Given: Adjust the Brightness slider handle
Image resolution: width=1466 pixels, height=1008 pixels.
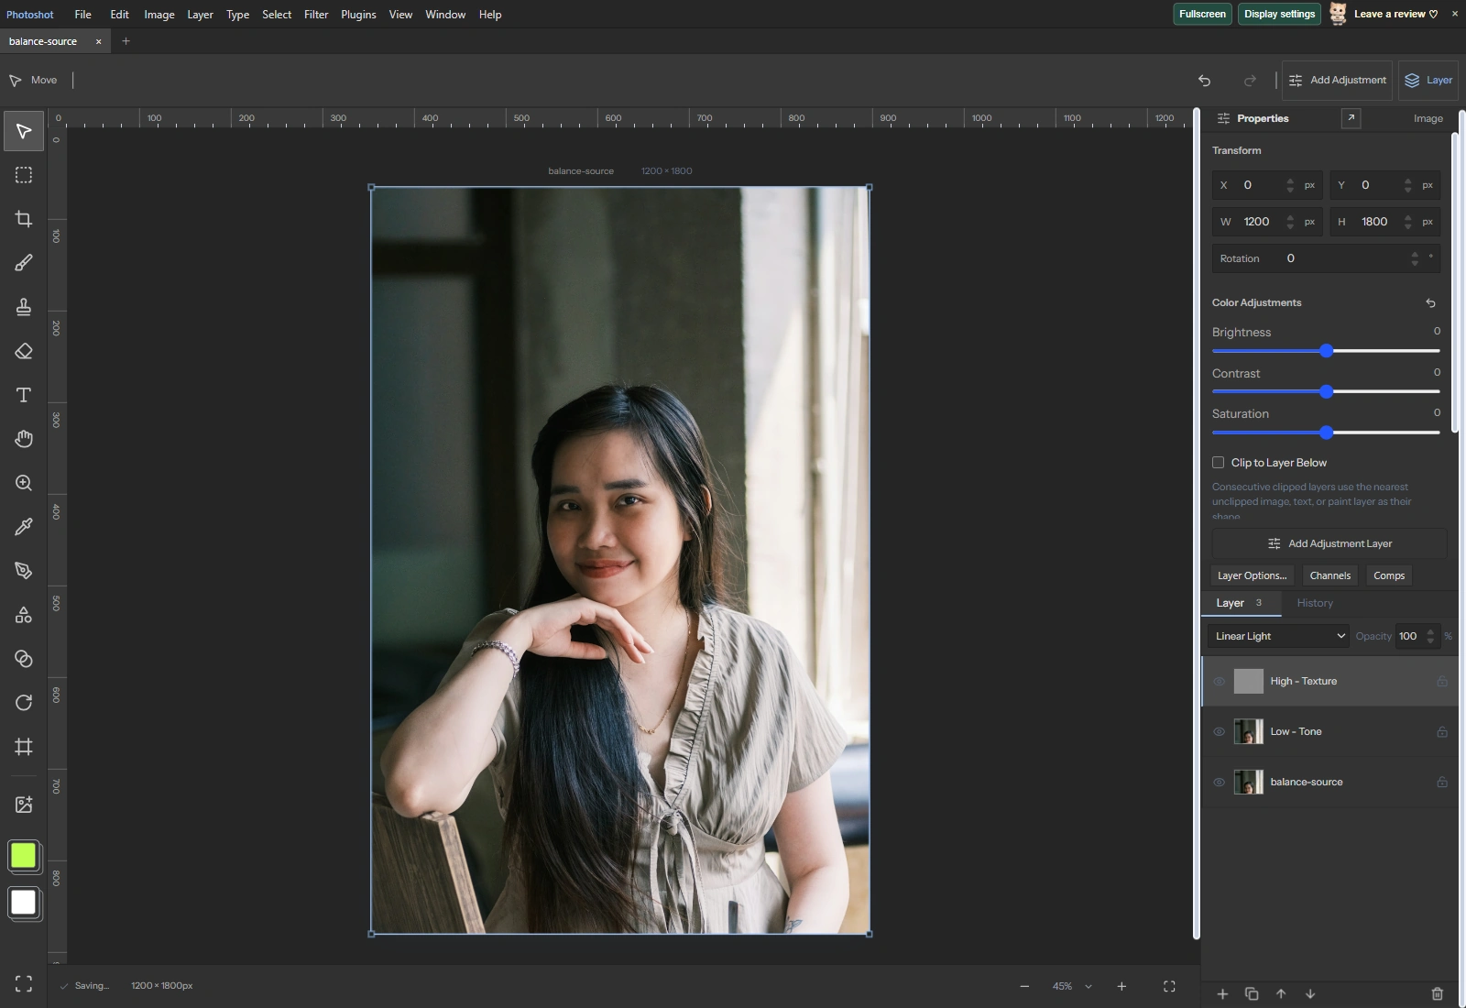Looking at the screenshot, I should pos(1326,351).
